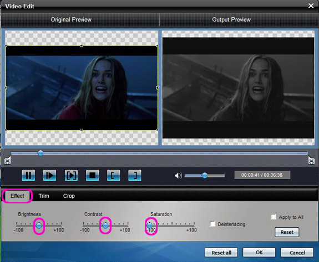The image size is (319, 262).
Task: Click the left scissors trim marker
Action: coord(7,160)
